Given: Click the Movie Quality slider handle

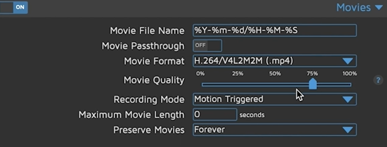Looking at the screenshot, I should pyautogui.click(x=313, y=84).
